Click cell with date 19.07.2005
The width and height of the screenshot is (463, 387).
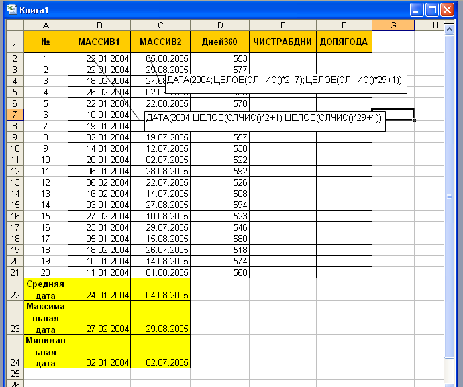click(161, 137)
